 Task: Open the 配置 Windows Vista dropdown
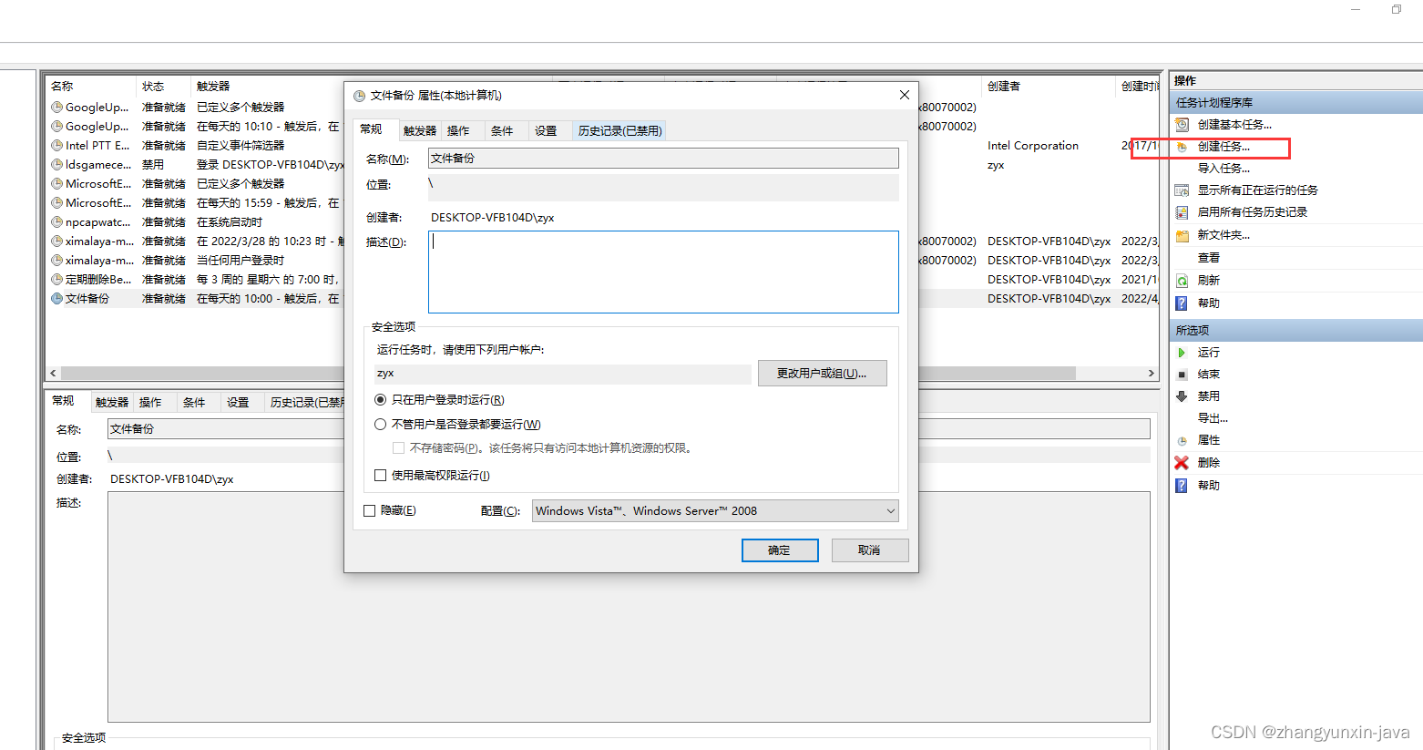[x=715, y=510]
